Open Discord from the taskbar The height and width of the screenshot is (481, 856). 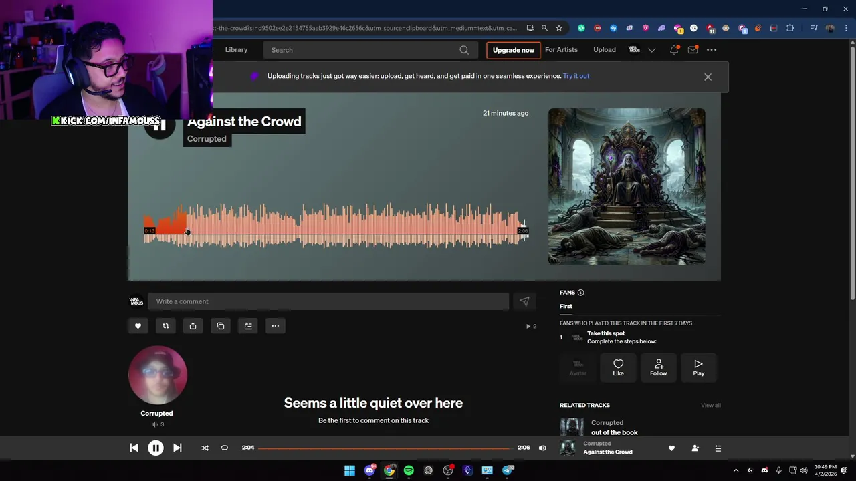point(369,470)
